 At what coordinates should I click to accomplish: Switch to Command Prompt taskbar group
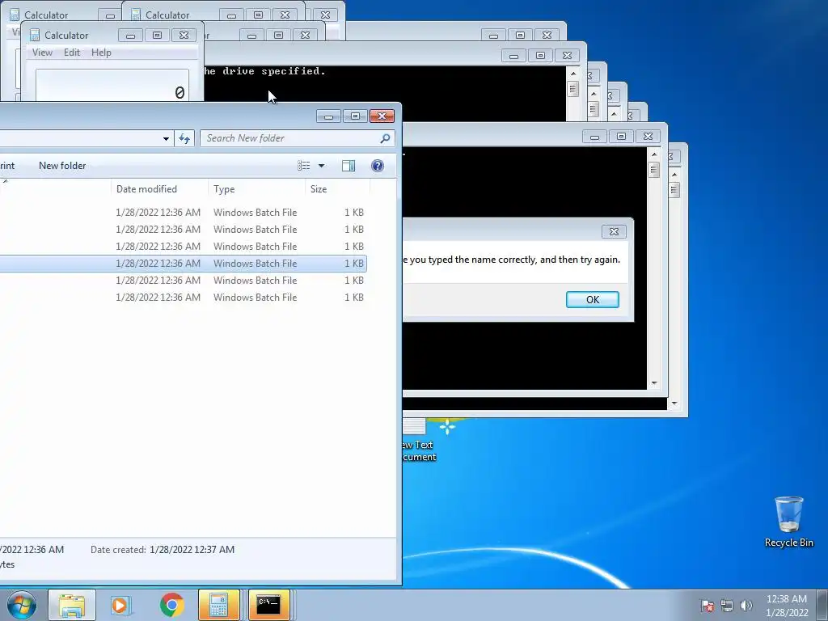[268, 605]
